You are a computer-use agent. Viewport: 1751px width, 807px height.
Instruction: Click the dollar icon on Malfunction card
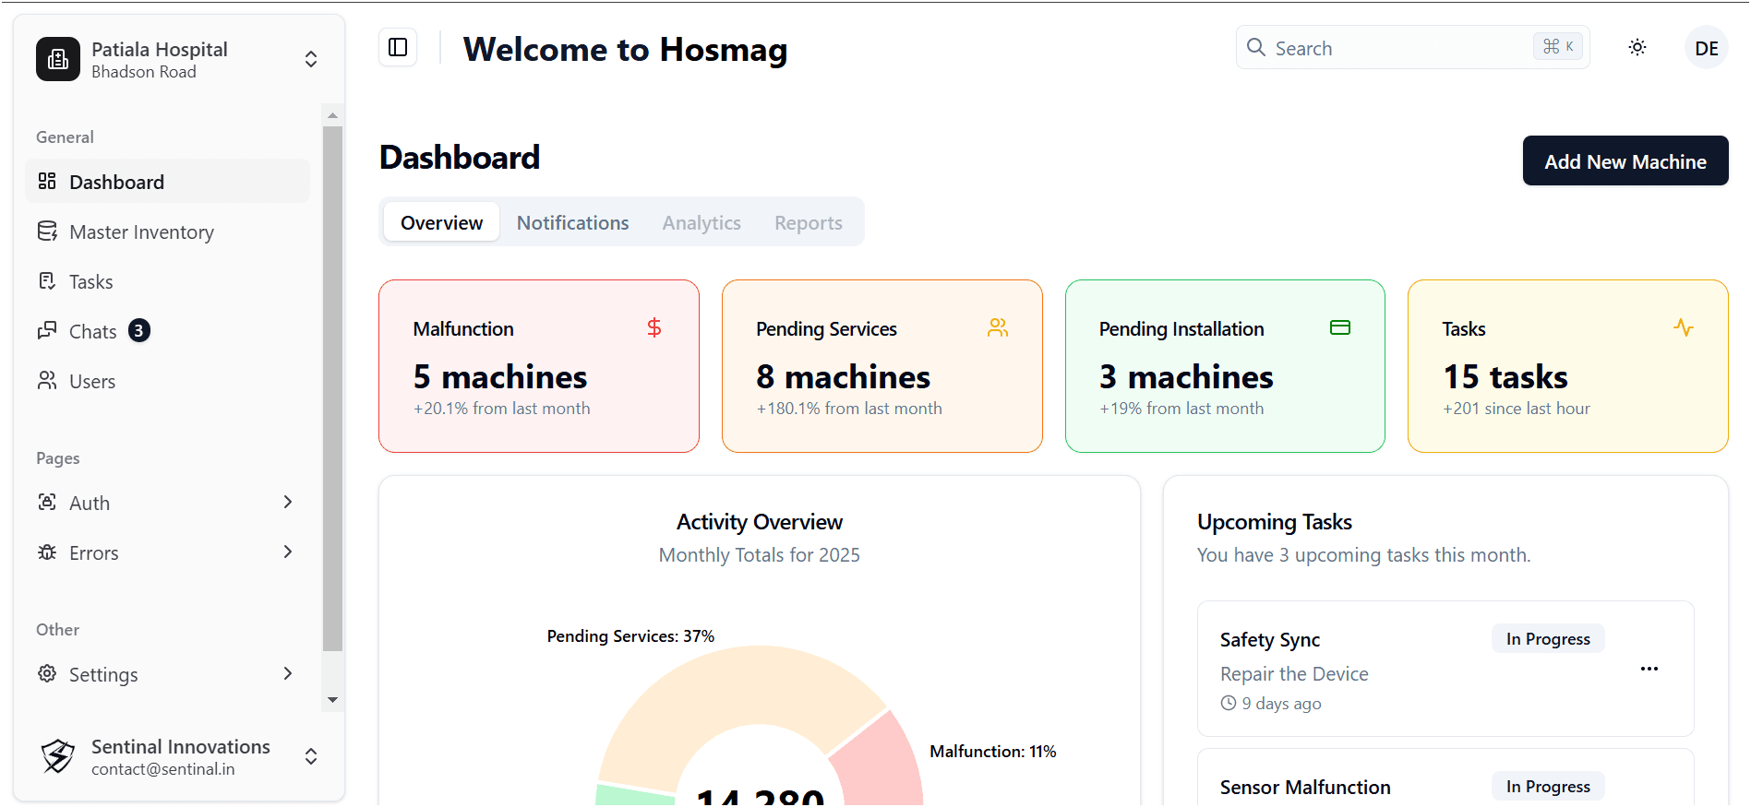pyautogui.click(x=654, y=328)
